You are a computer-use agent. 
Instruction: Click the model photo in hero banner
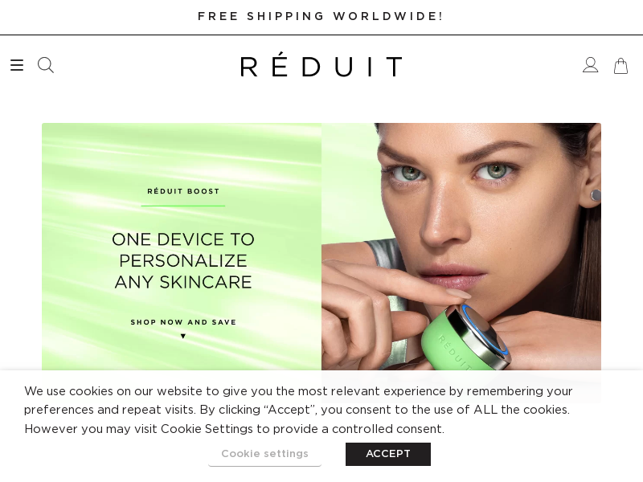point(461,247)
